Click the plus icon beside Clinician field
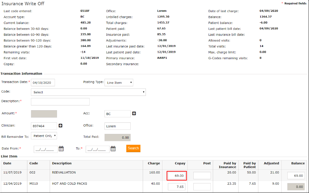This screenshot has width=309, height=193. tap(61, 126)
